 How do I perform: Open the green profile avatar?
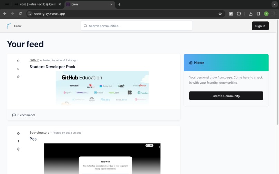[x=266, y=14]
